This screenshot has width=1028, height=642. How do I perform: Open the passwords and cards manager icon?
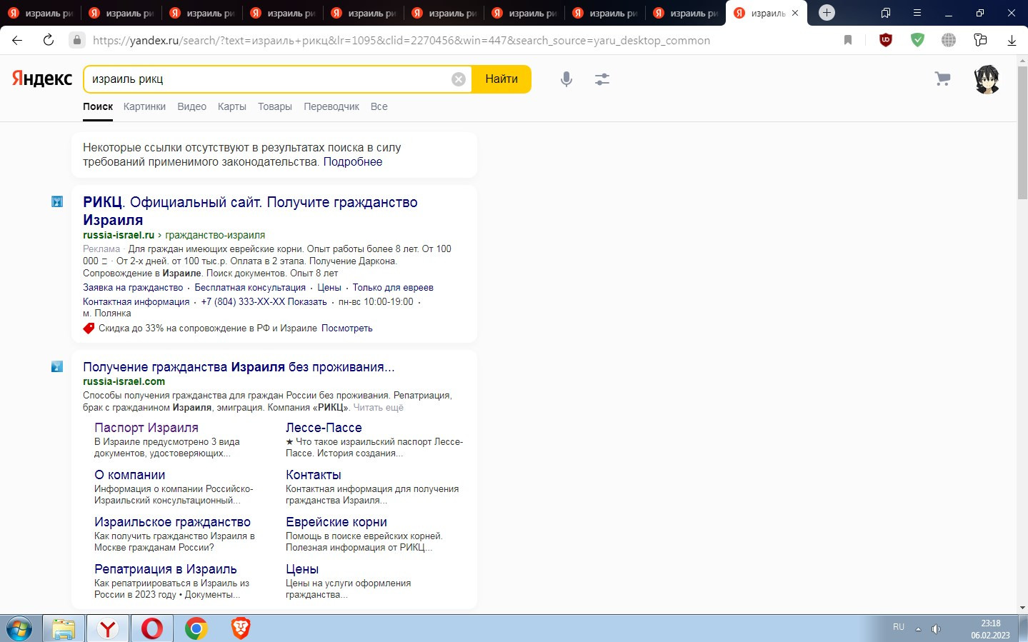980,40
